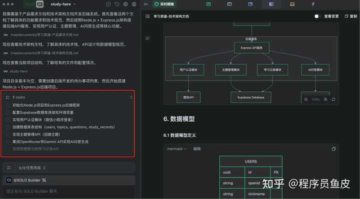Reset diagram zoom with the refresh icon
360x199 pixels.
[x=333, y=99]
